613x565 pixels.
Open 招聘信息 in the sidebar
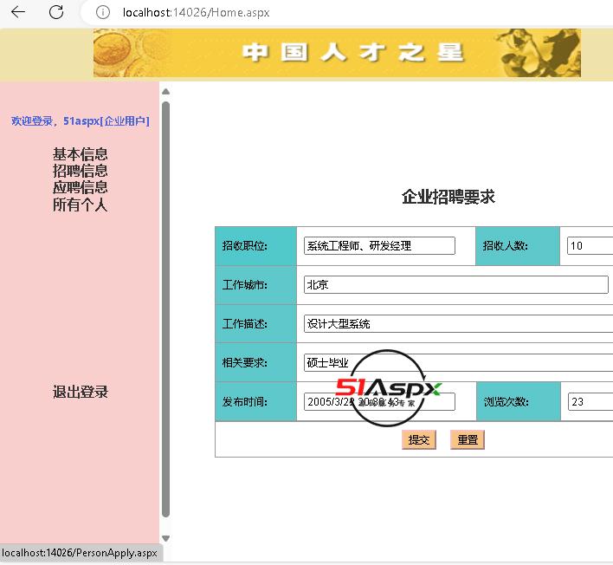80,171
